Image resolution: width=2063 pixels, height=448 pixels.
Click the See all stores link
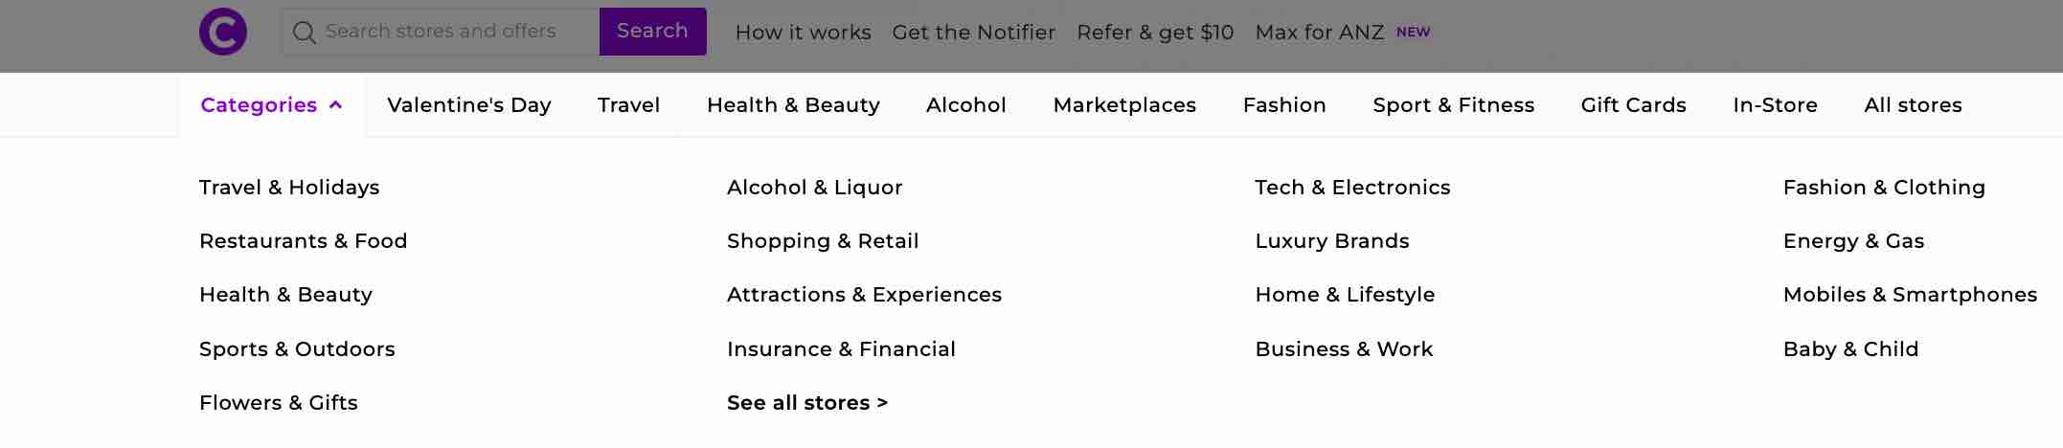point(807,403)
